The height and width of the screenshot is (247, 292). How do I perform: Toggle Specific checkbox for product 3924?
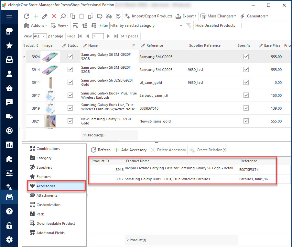[x=246, y=56]
